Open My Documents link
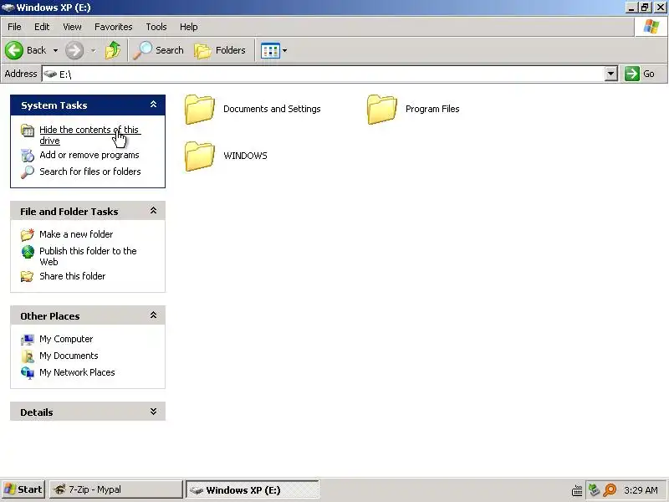The height and width of the screenshot is (502, 669). tap(69, 356)
